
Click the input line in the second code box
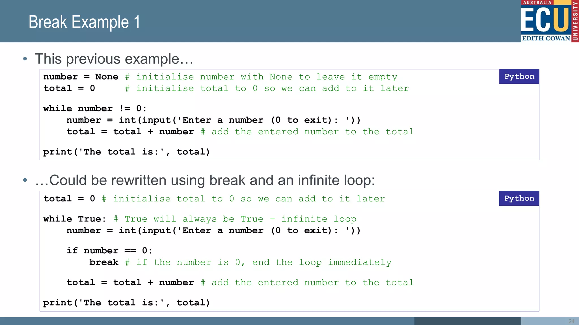tap(213, 230)
